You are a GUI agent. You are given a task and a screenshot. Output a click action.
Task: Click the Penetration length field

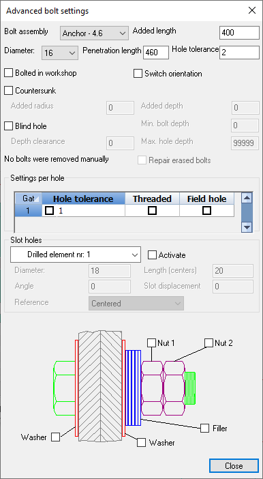[156, 53]
